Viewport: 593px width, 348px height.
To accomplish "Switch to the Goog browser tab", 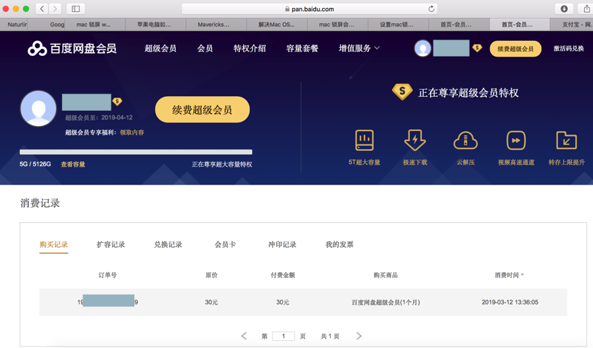I will click(x=47, y=24).
